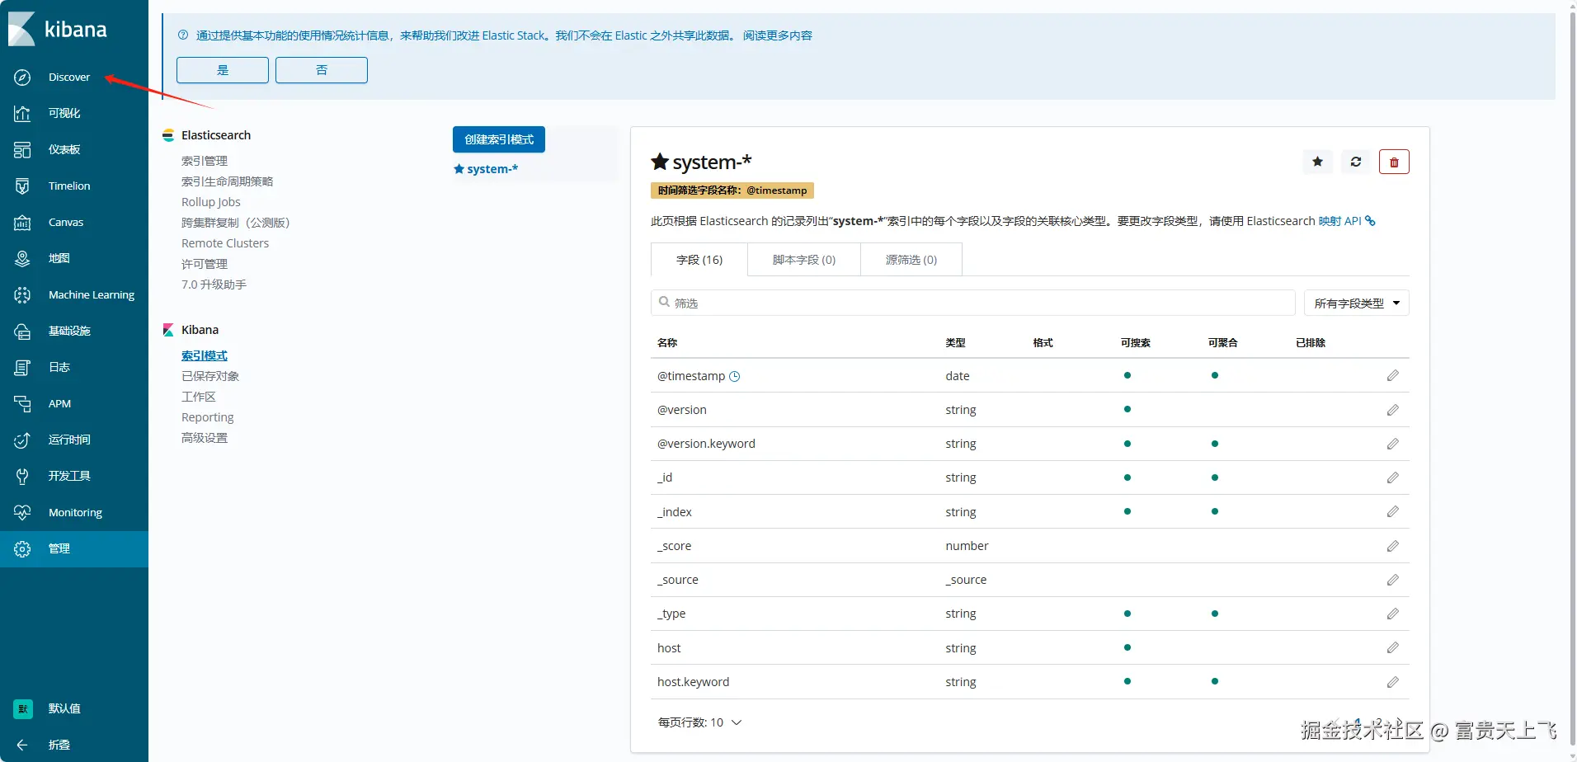Open 已保存对象 under Kibana
Viewport: 1577px width, 762px height.
tap(210, 376)
